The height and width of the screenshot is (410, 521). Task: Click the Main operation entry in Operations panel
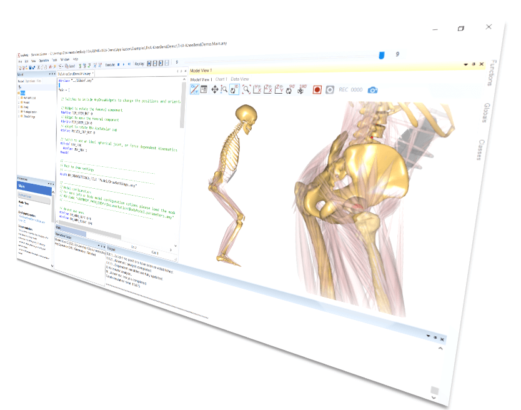point(22,186)
